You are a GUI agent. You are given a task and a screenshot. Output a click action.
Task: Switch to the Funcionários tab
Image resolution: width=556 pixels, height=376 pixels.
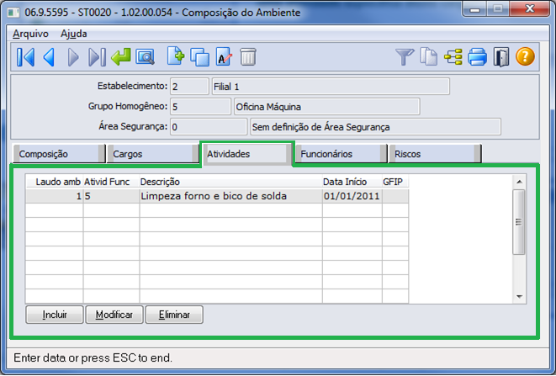[x=341, y=154]
